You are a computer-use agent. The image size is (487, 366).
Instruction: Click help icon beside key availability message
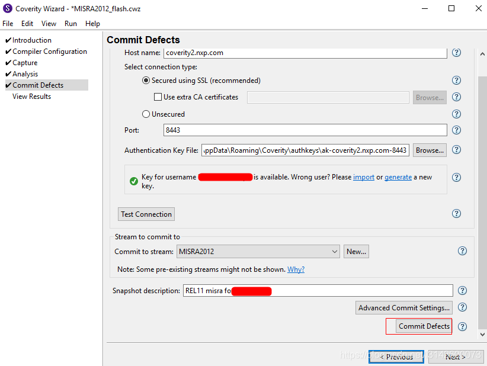pos(456,177)
